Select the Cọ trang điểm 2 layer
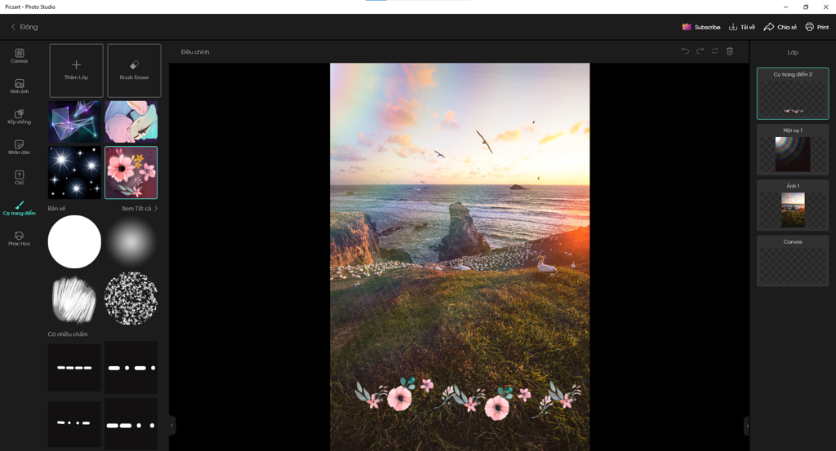Image resolution: width=836 pixels, height=451 pixels. (x=793, y=93)
